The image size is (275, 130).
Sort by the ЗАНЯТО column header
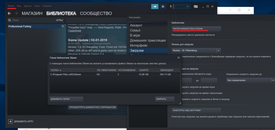coord(144,70)
